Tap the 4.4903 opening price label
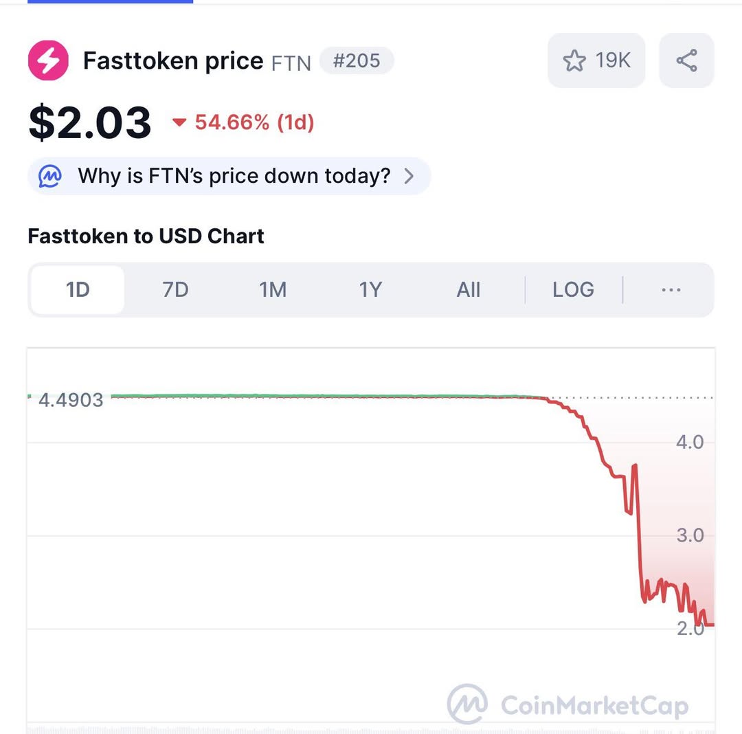The image size is (742, 734). [71, 400]
